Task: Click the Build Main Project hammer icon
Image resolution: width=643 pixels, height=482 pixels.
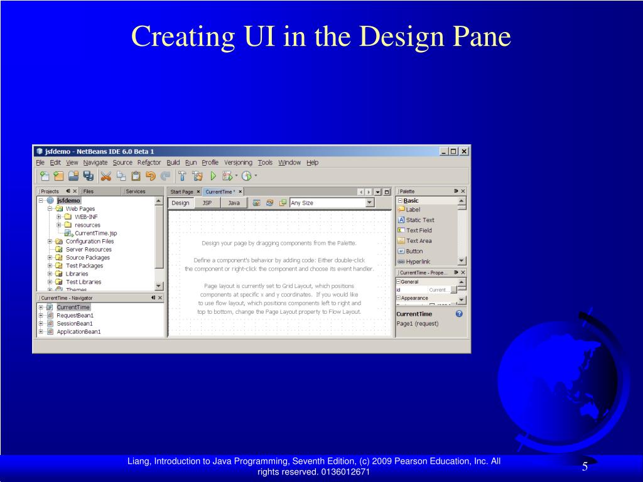Action: (x=182, y=176)
